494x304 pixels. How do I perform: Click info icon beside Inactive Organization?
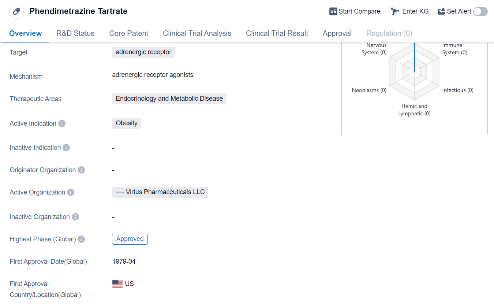point(75,217)
